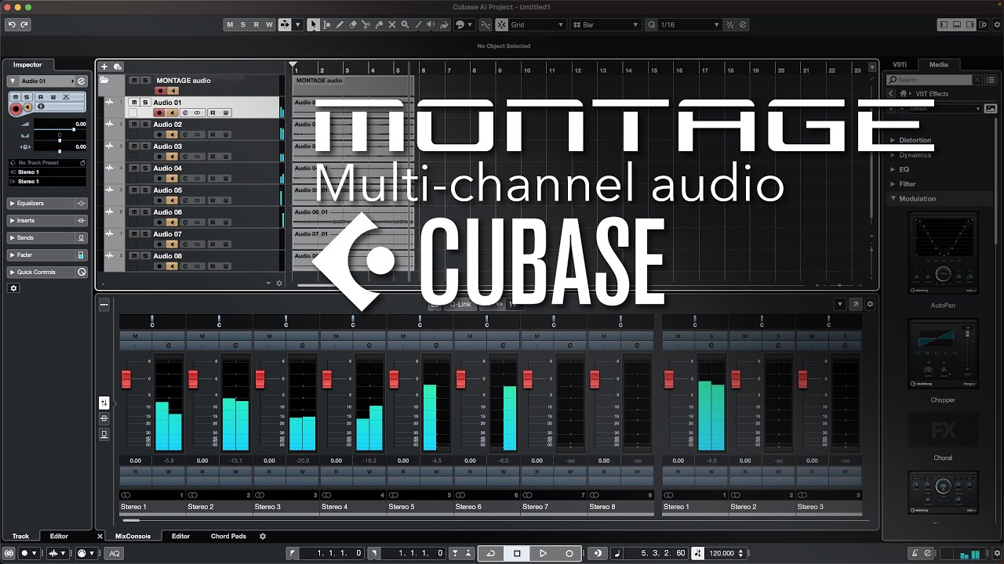
Task: Click the Play transport button
Action: 543,553
